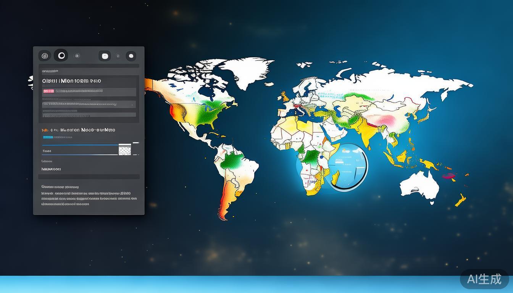Expand the top header bar of the panel
The height and width of the screenshot is (293, 513).
(x=89, y=66)
